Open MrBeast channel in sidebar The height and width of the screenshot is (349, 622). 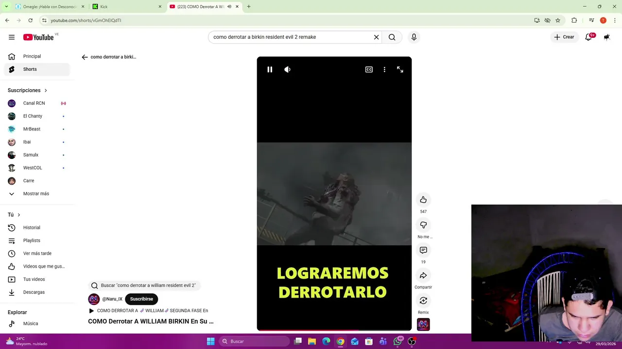click(x=37, y=129)
